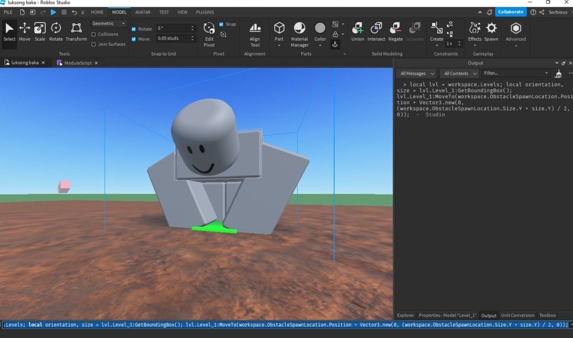Click the share icon beside Sorbious
This screenshot has width=573, height=338.
542,12
